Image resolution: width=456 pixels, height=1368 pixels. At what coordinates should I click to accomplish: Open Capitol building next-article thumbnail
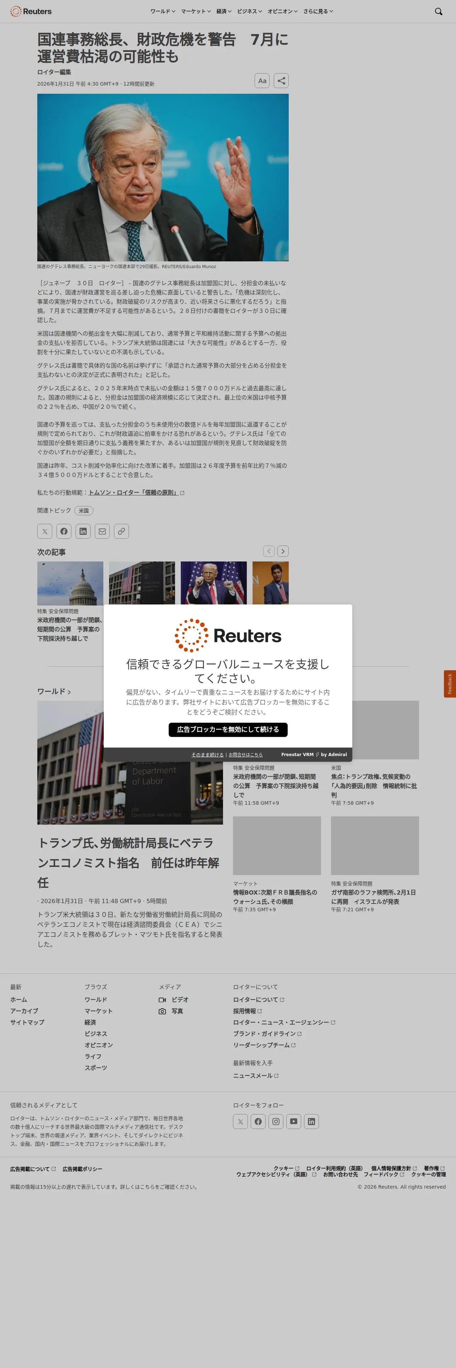[x=70, y=583]
